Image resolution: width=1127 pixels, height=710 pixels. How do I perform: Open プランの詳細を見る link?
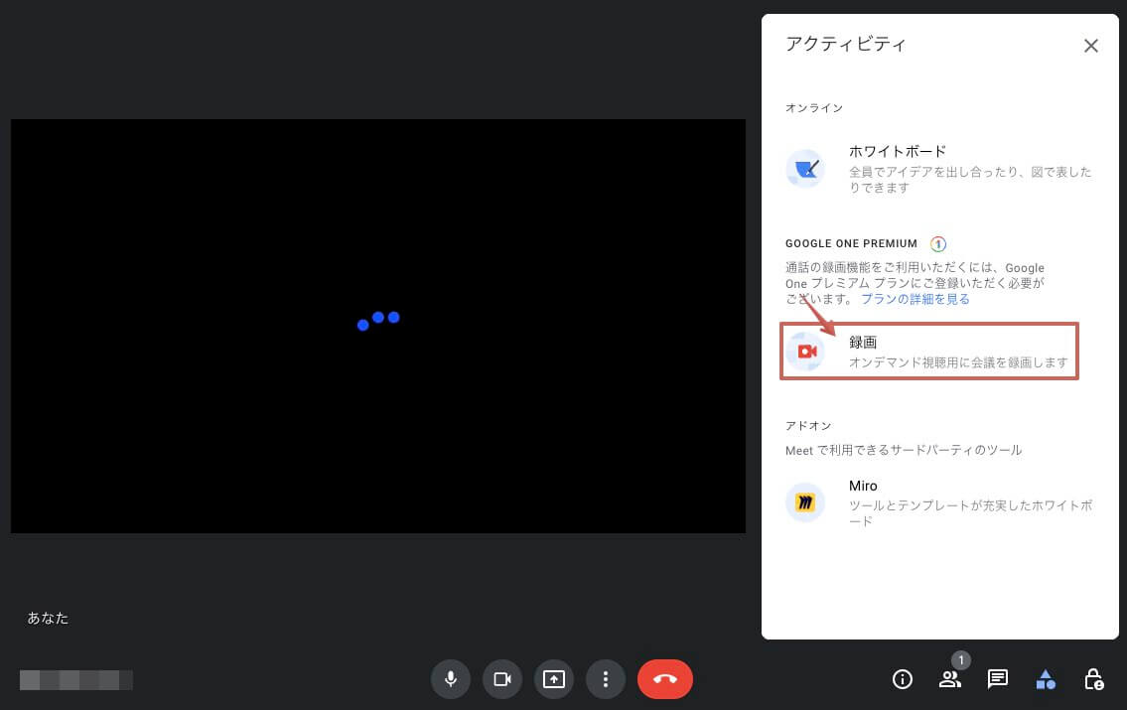pos(915,299)
